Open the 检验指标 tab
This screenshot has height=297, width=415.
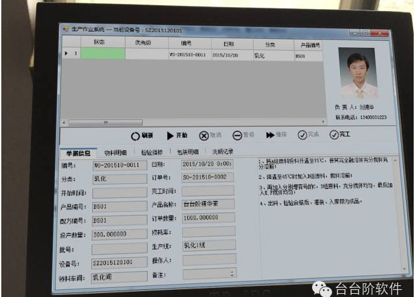(x=153, y=152)
